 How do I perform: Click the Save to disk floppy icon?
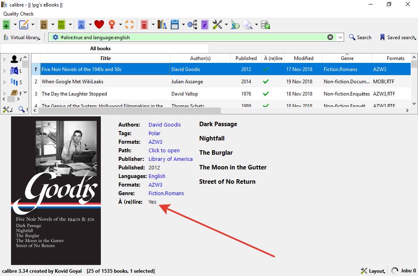[175, 25]
